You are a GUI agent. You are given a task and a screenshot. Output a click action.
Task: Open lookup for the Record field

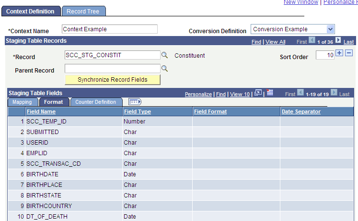164,55
